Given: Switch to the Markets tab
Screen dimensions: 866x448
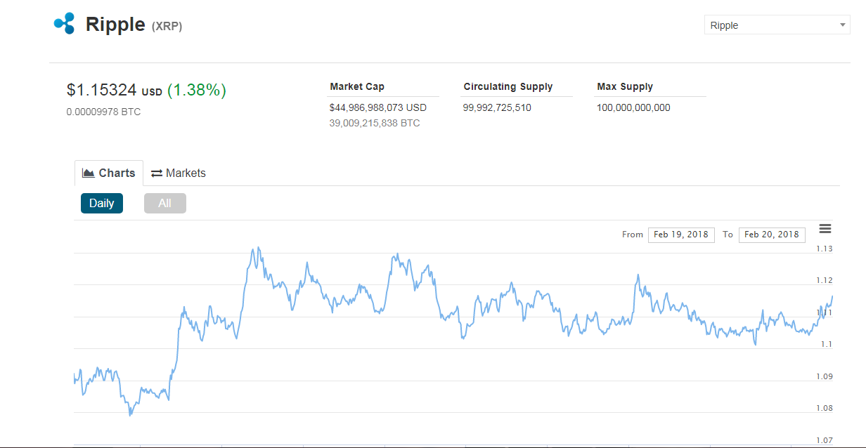Looking at the screenshot, I should (179, 173).
